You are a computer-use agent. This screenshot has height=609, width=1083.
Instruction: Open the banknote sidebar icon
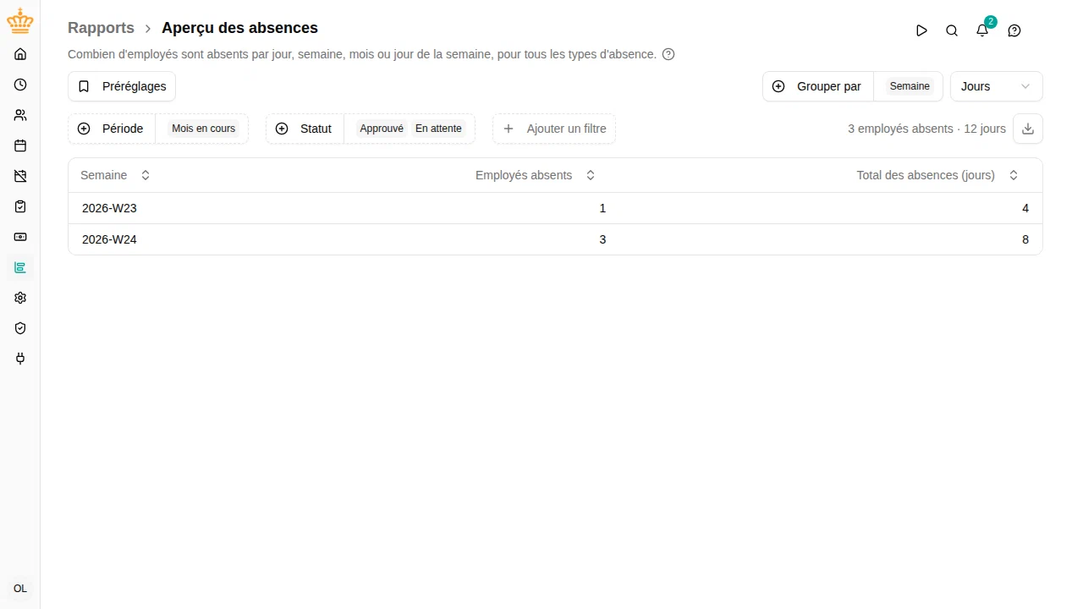(x=20, y=237)
